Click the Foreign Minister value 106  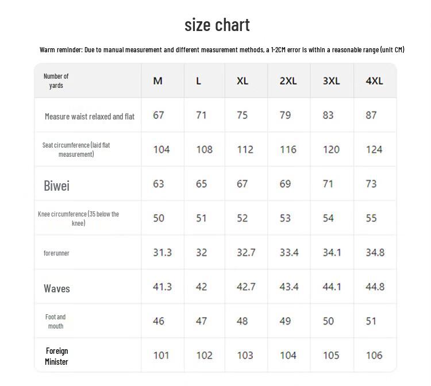click(374, 356)
